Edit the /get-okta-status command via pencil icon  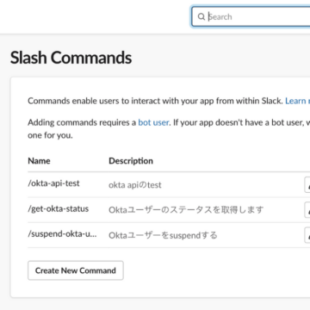pos(307,210)
